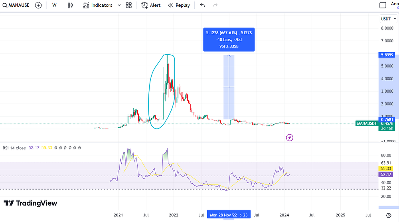Screen dimensions: 399x222
Task: Add symbol to compare with plus icon
Action: point(38,5)
